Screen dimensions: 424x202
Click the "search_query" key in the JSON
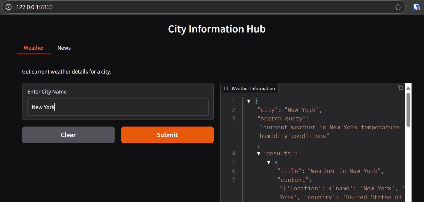click(x=282, y=118)
